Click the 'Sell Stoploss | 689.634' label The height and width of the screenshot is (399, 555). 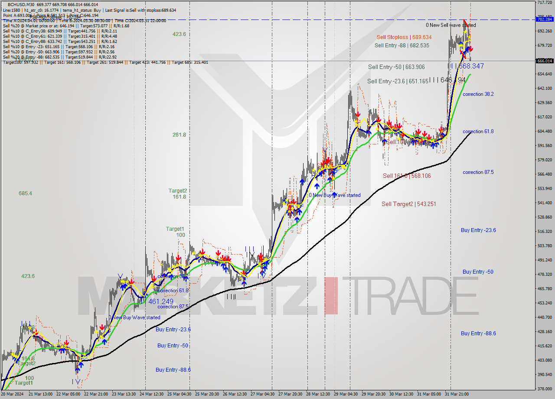tap(404, 37)
